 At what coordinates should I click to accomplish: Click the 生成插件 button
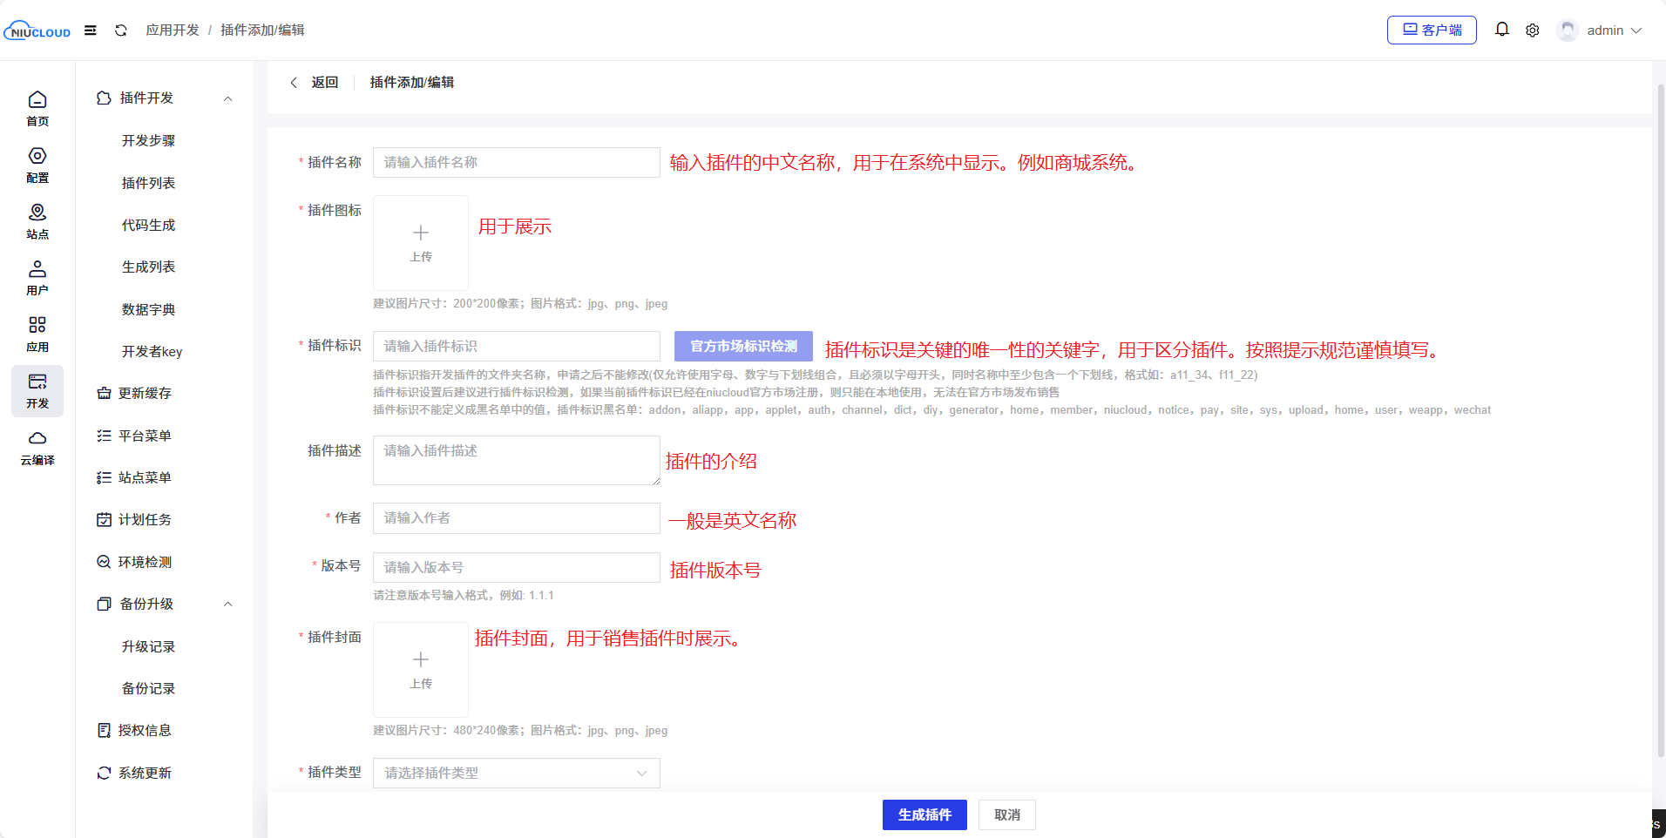(924, 814)
